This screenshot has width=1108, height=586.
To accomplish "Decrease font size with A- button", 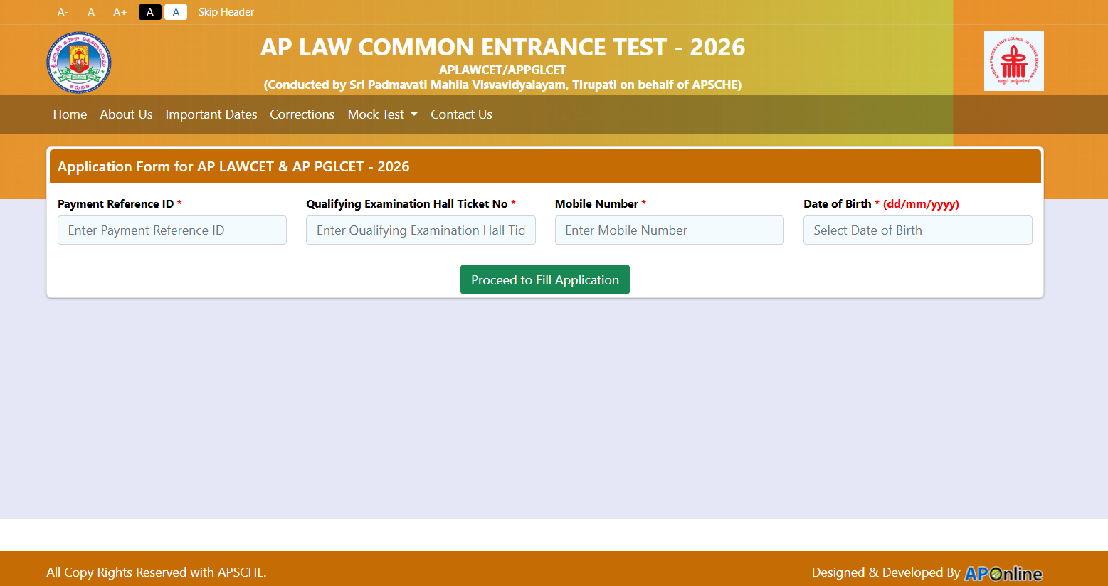I will tap(63, 12).
